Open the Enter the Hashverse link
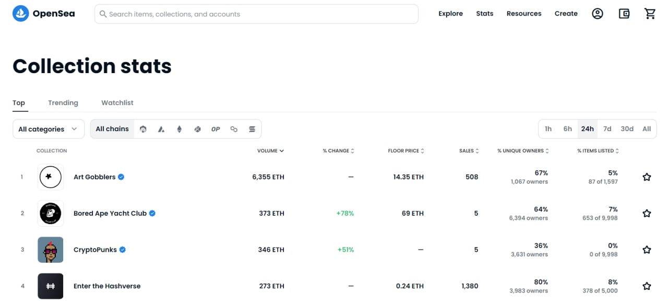This screenshot has height=306, width=668. [x=107, y=286]
